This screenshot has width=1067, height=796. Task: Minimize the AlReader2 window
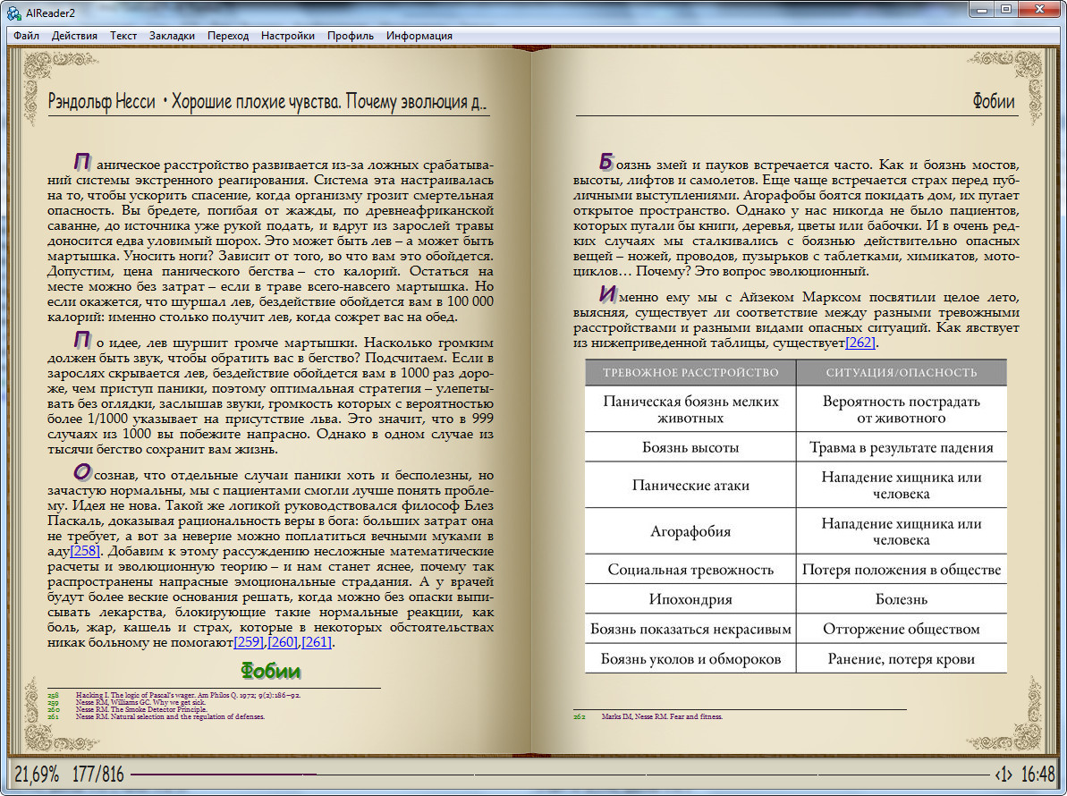coord(981,10)
